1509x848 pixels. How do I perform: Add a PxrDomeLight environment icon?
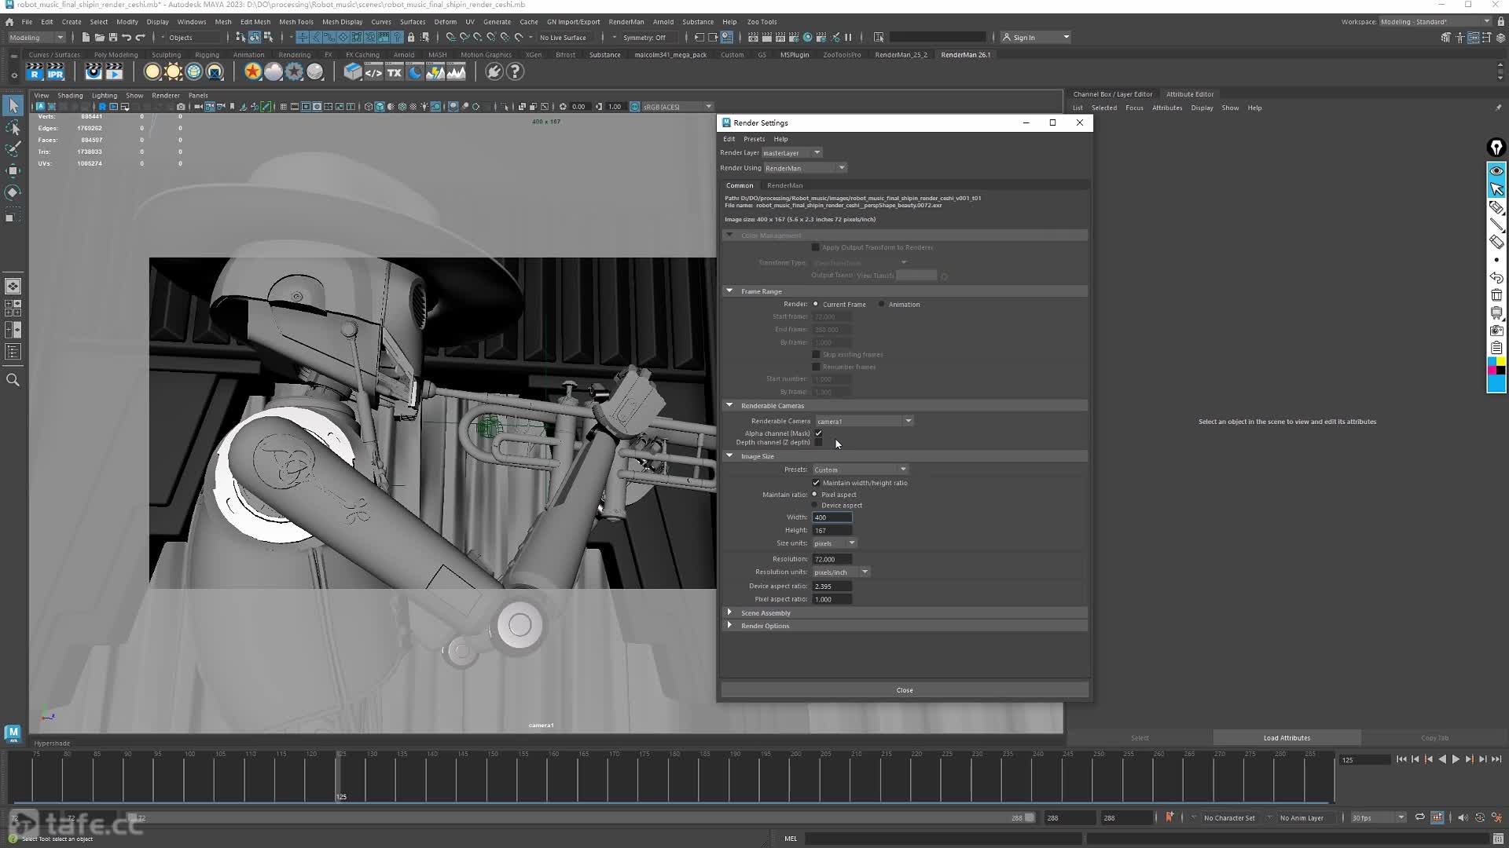(x=193, y=72)
